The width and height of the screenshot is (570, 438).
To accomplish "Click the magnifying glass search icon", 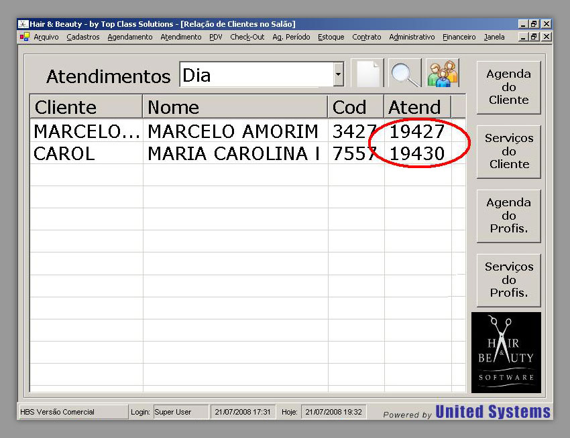I will (x=405, y=74).
